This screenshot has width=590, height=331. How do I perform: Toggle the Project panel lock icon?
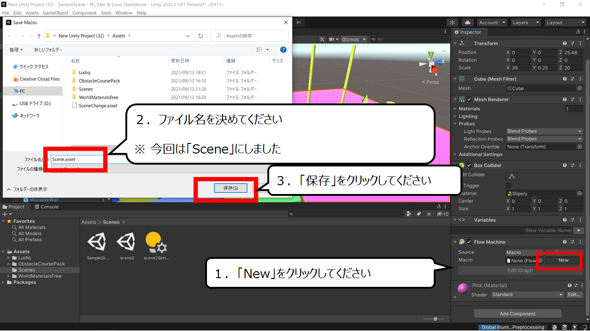click(439, 207)
